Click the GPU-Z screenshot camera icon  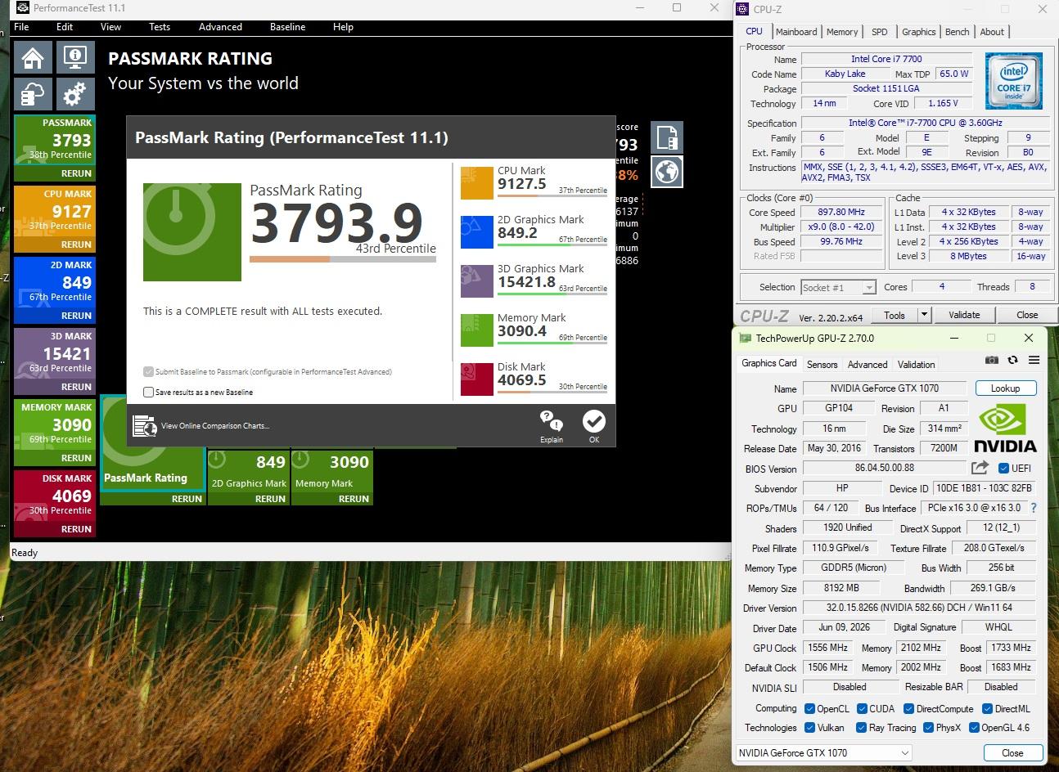(992, 360)
